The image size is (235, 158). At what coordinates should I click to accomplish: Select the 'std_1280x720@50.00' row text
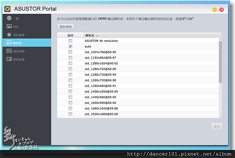click(100, 69)
